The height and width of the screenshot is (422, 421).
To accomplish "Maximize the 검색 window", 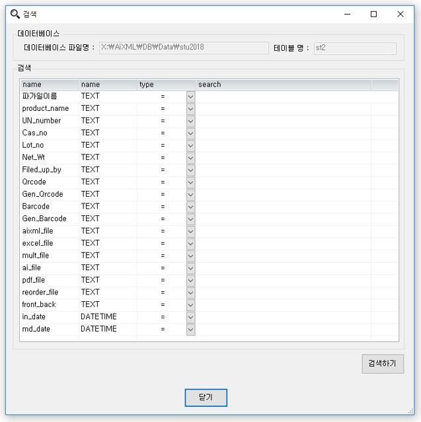I will (x=373, y=14).
